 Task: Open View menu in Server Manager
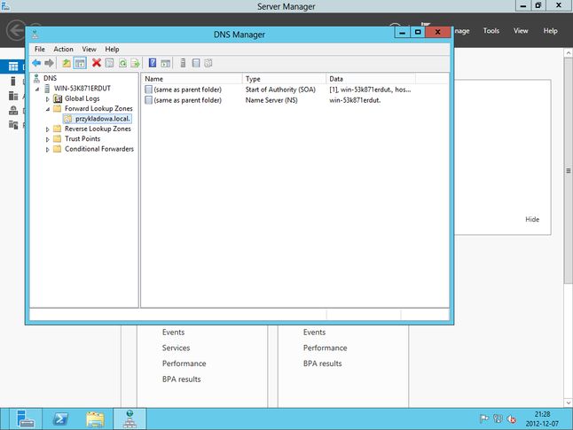click(521, 31)
